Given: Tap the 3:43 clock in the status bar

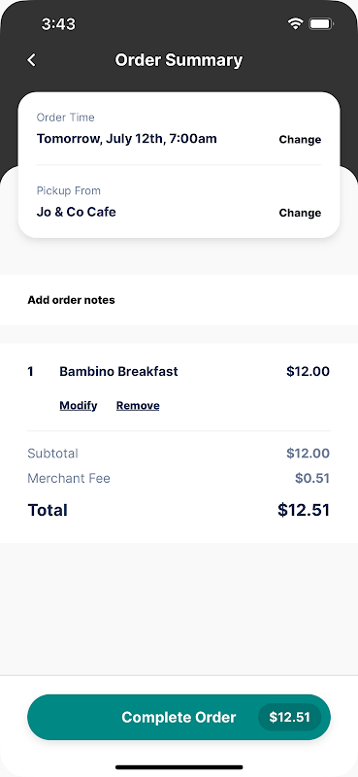Looking at the screenshot, I should coord(58,23).
